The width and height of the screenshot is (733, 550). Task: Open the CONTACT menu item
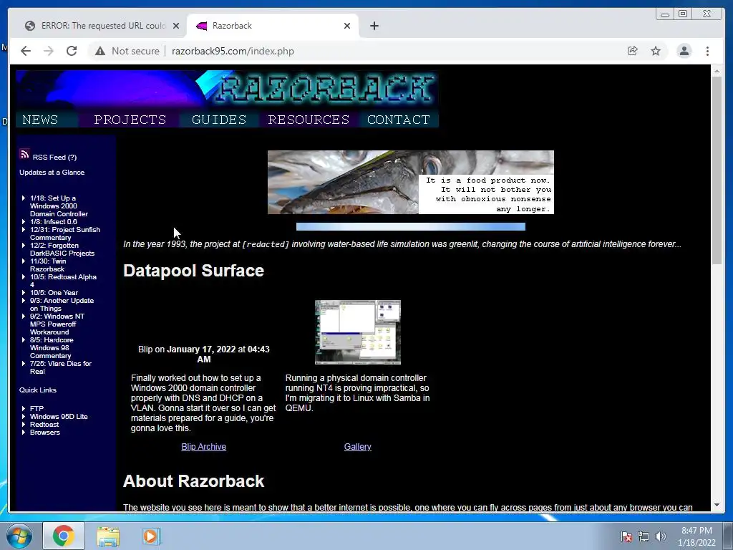398,120
